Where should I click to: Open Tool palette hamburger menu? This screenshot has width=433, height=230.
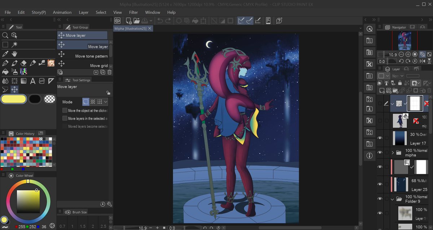(x=4, y=27)
